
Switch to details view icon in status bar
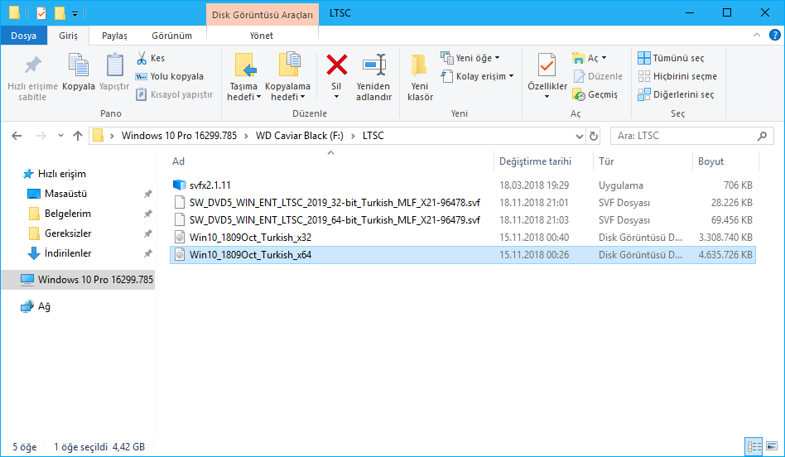754,446
